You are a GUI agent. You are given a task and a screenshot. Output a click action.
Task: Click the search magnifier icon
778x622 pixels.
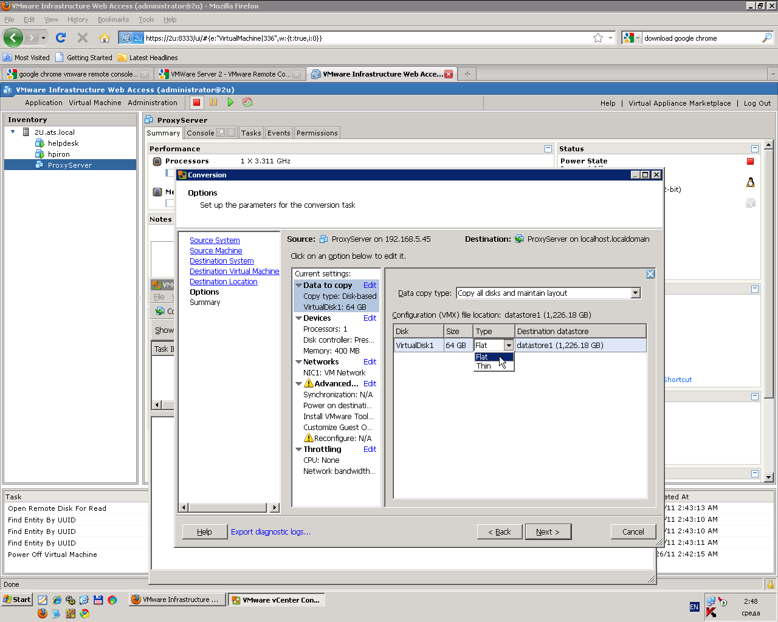coord(767,38)
